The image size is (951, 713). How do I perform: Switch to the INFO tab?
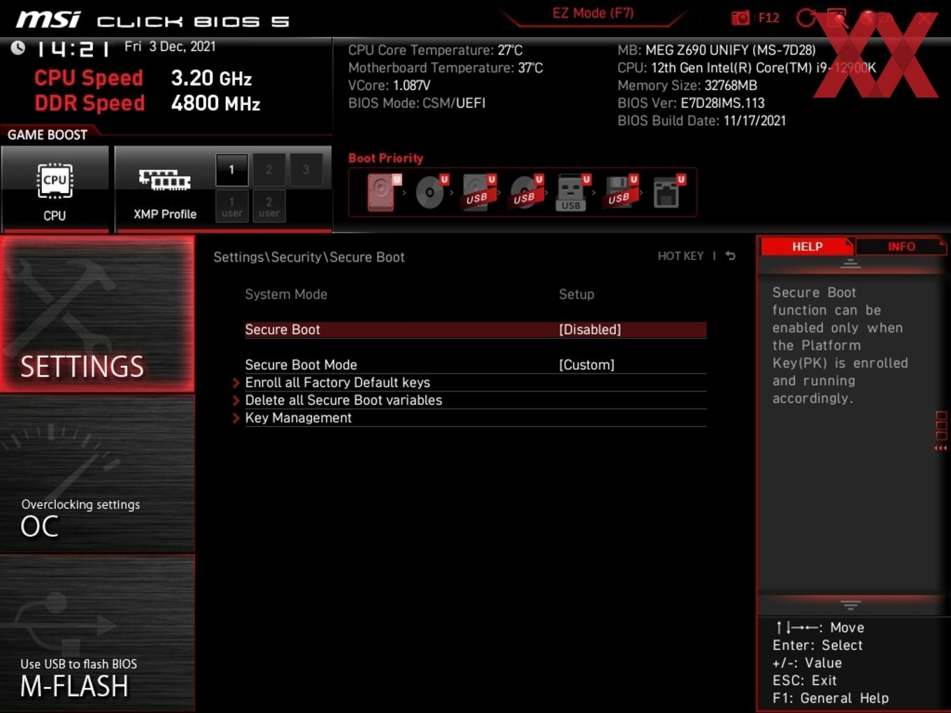(x=901, y=246)
